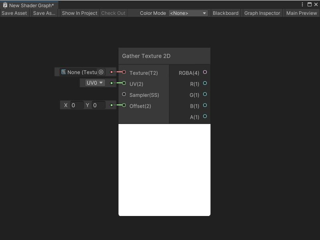
Task: Open the Color Mode dropdown
Action: 188,13
